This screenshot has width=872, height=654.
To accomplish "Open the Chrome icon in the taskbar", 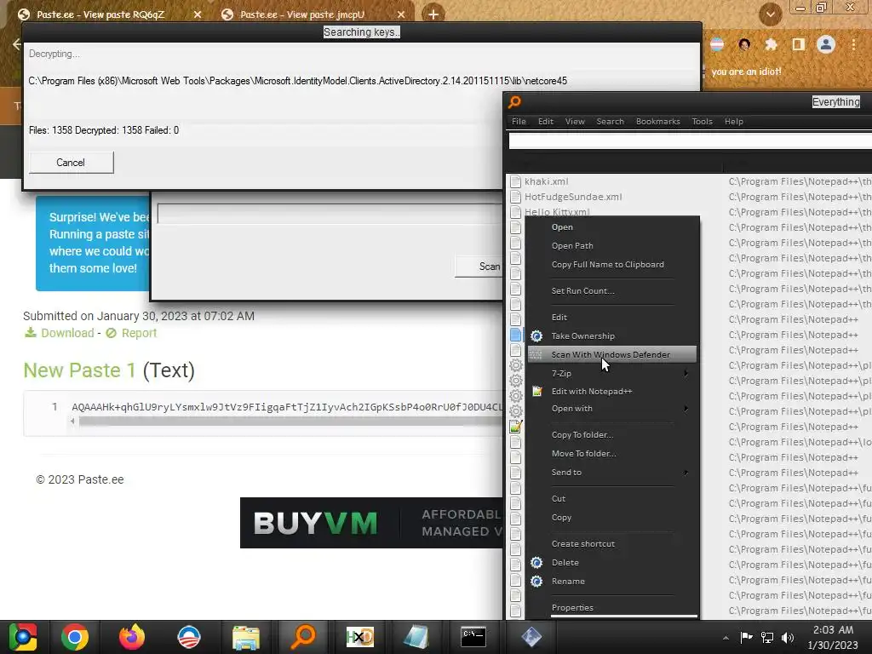I will click(x=75, y=637).
